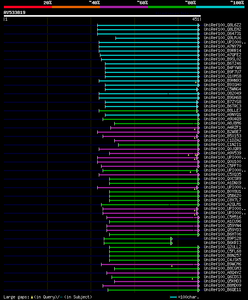Open the UniRef100_B7ZYG8 entry
Viewport: 248px width, 300px height.
(x=222, y=102)
